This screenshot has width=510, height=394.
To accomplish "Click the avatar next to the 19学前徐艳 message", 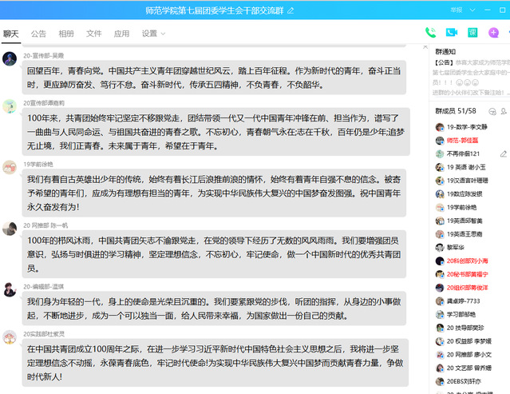I will tap(10, 167).
